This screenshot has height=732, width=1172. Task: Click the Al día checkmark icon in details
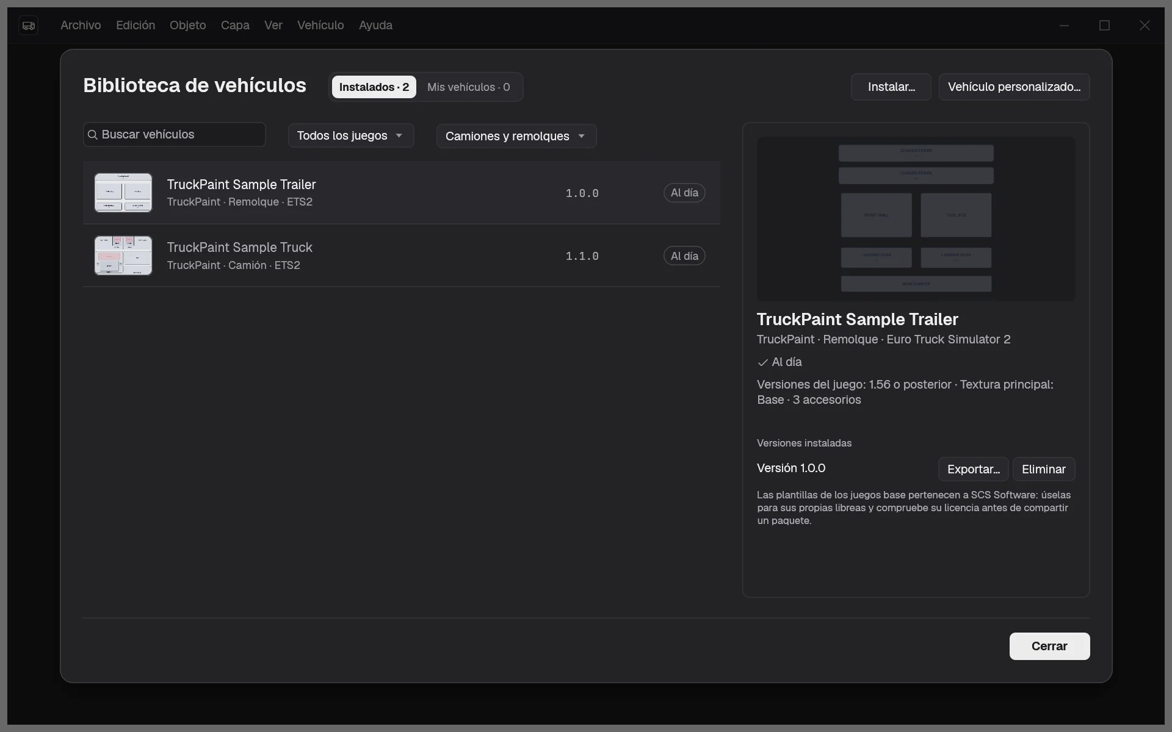coord(762,363)
